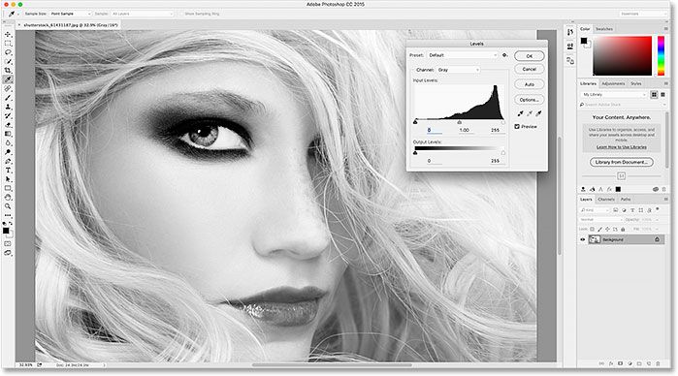Select the Rectangular Marquee tool
Viewport: 678px width, 376px height.
[8, 44]
